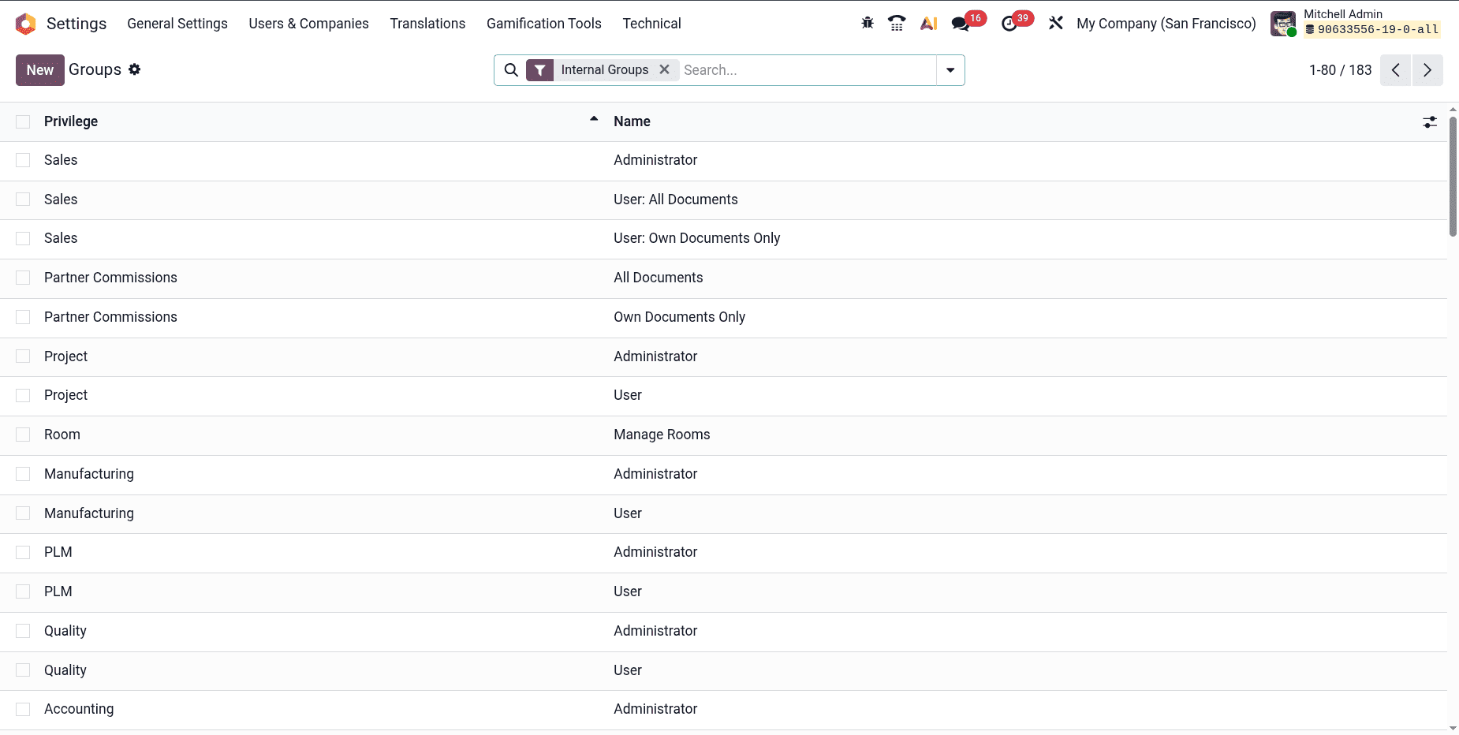Open the search options dropdown arrow
Image resolution: width=1459 pixels, height=735 pixels.
[x=951, y=69]
